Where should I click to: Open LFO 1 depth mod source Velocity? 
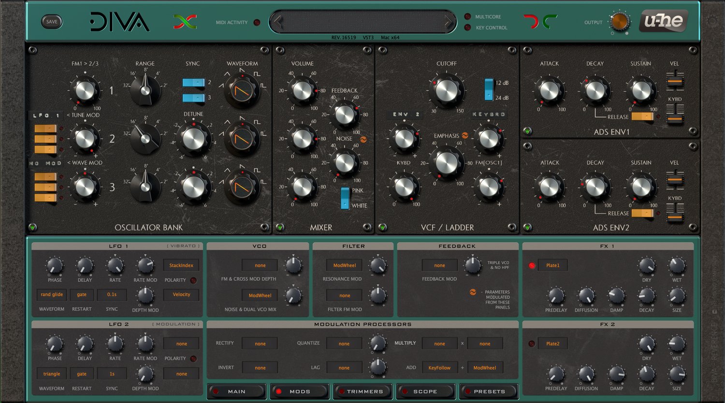click(181, 294)
